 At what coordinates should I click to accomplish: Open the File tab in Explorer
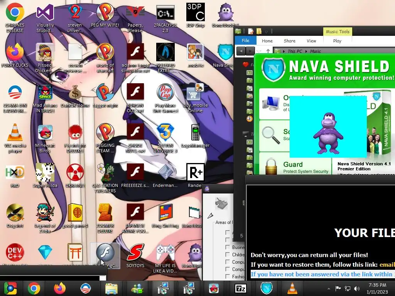point(245,40)
